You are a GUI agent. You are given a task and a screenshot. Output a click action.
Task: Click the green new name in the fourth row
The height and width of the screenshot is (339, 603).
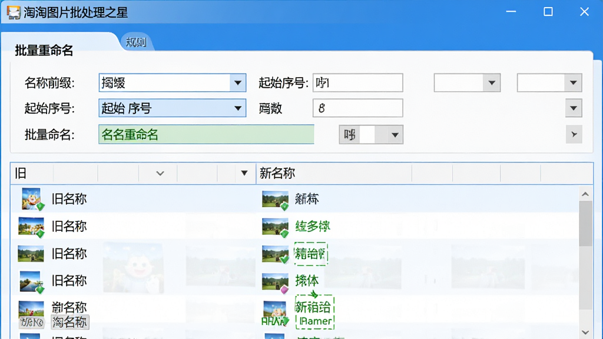point(307,281)
